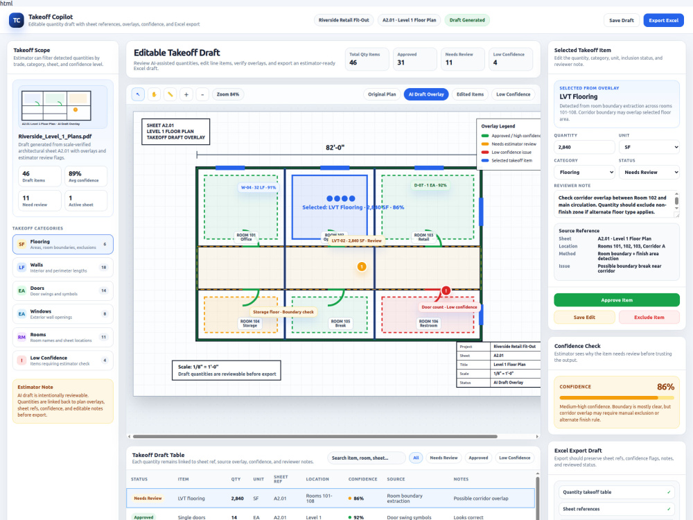This screenshot has height=520, width=693.
Task: Click Save Draft button
Action: click(x=622, y=20)
